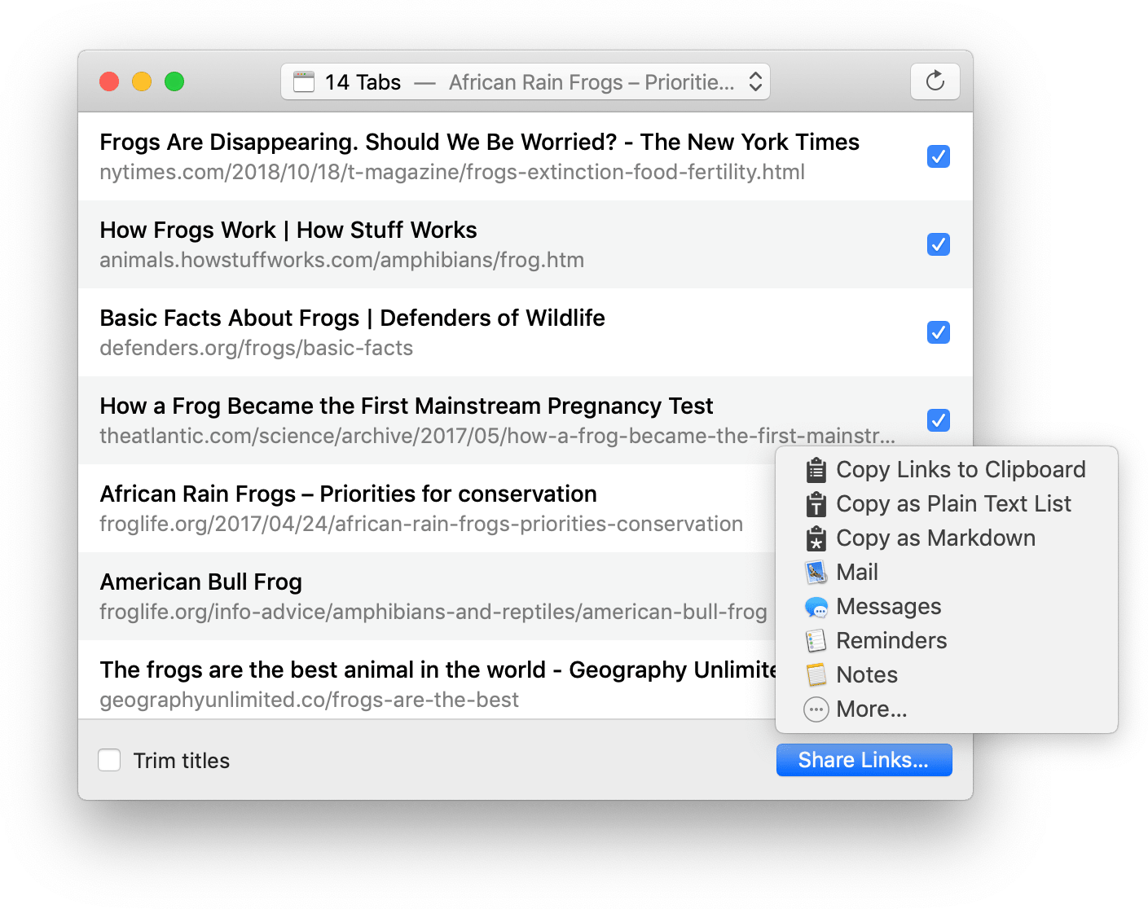The image size is (1148, 909).
Task: Click the Messages bubble icon
Action: pyautogui.click(x=816, y=607)
